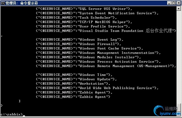The width and height of the screenshot is (182, 118).
Task: Click the window title bar text
Action: coord(22,3)
